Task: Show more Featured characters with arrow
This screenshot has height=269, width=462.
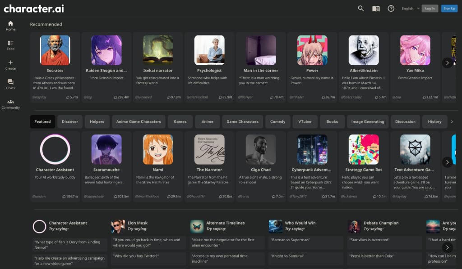Action: (x=447, y=162)
